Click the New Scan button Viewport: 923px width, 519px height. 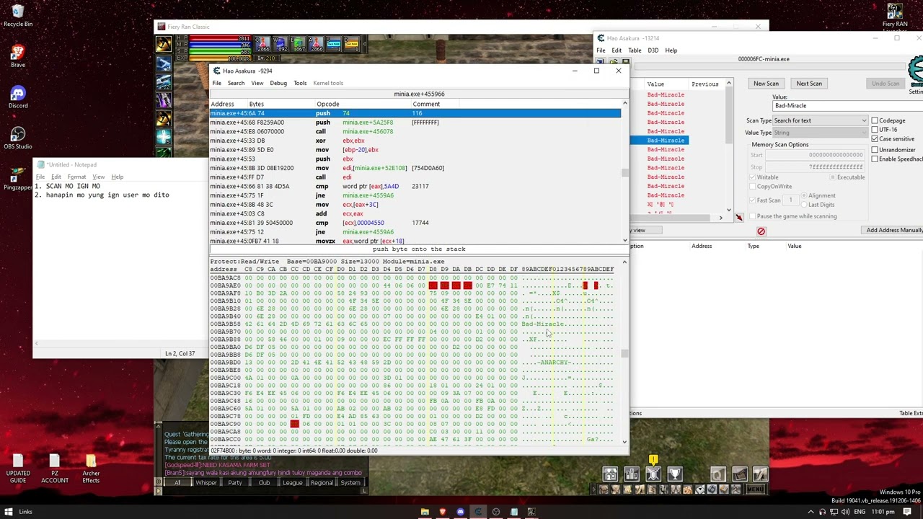pos(766,84)
